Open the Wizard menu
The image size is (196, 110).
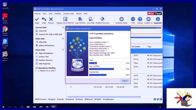coord(79,13)
